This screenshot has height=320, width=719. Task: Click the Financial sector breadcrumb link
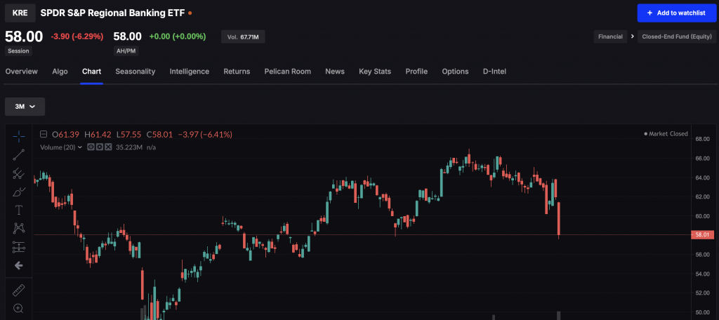point(610,36)
